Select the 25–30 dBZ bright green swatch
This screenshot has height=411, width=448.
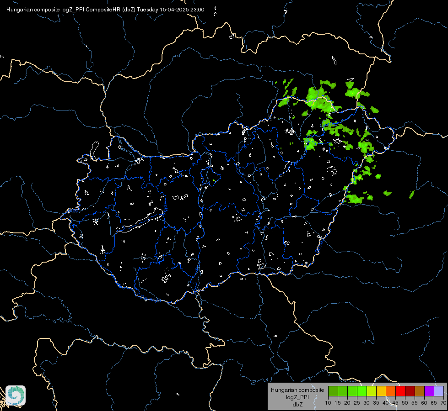[x=362, y=391]
